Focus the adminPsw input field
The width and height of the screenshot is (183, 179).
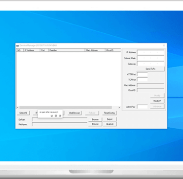[142, 107]
